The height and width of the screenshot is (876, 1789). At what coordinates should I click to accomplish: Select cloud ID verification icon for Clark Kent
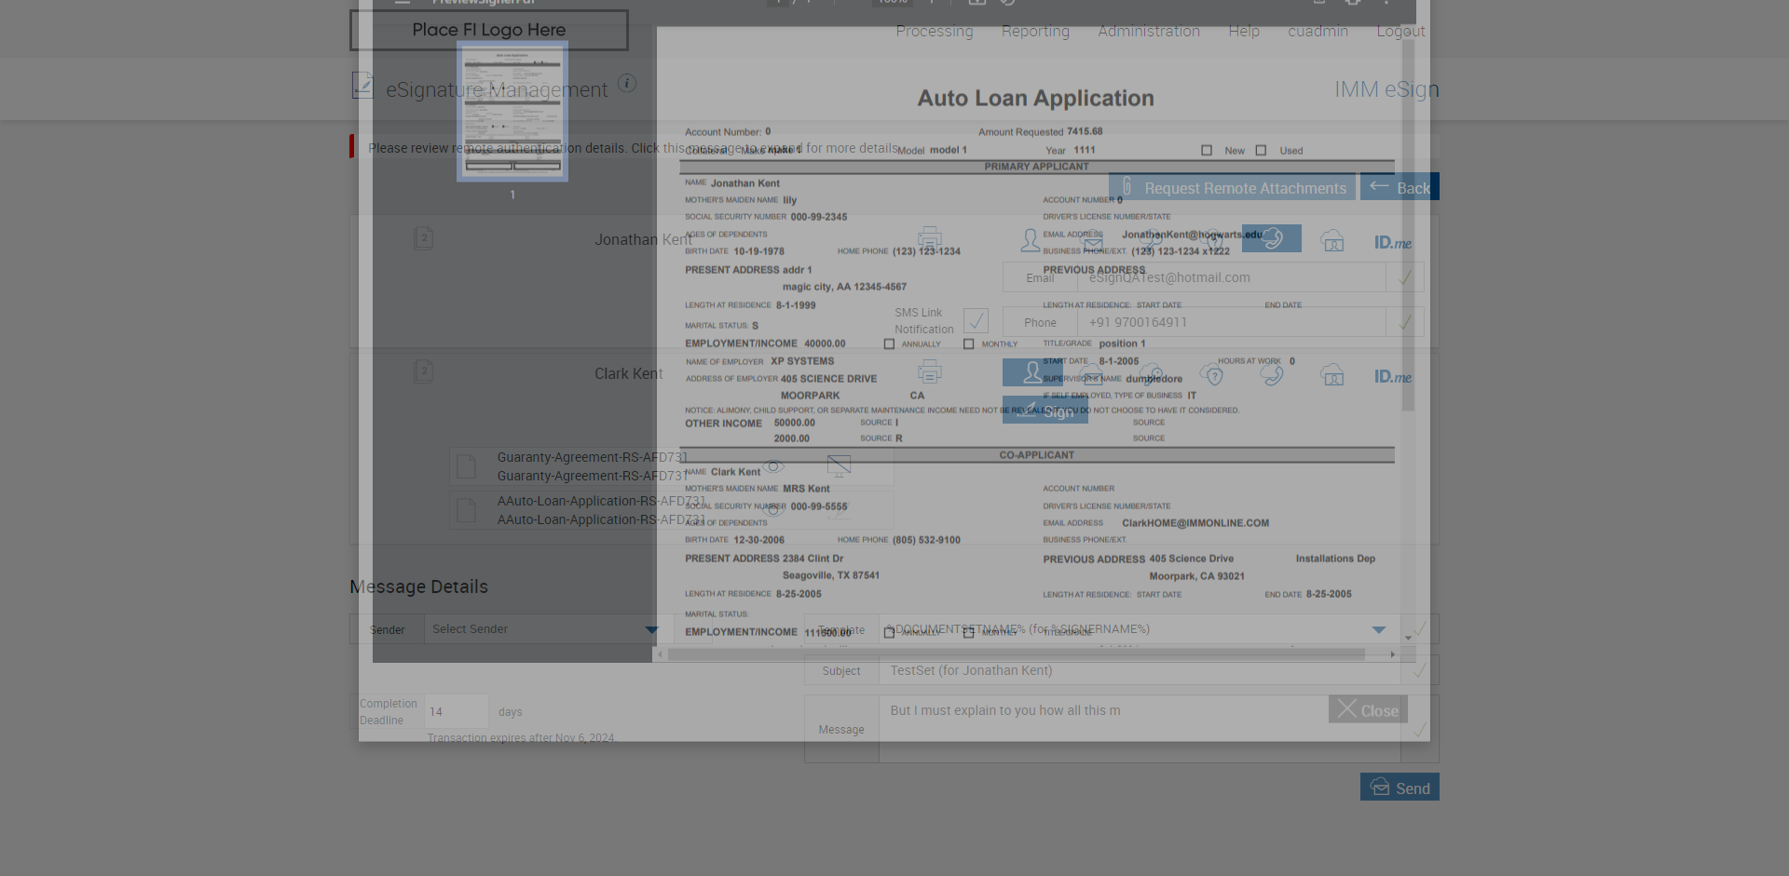point(1332,374)
